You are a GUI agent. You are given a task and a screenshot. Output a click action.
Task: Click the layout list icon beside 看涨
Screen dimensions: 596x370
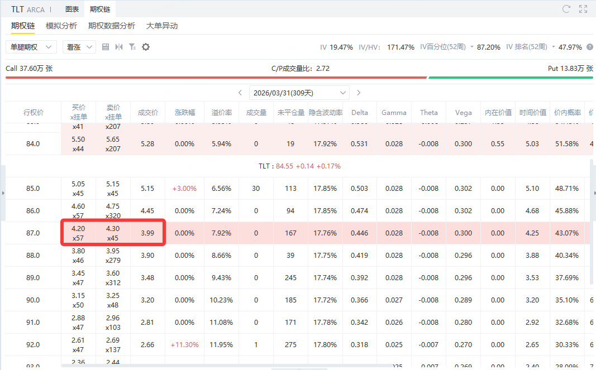(x=106, y=47)
